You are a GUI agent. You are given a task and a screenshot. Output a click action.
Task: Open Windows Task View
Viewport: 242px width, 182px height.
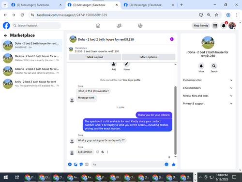tap(17, 177)
